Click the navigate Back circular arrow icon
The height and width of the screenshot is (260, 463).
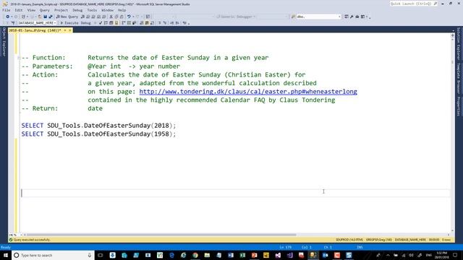(7, 17)
